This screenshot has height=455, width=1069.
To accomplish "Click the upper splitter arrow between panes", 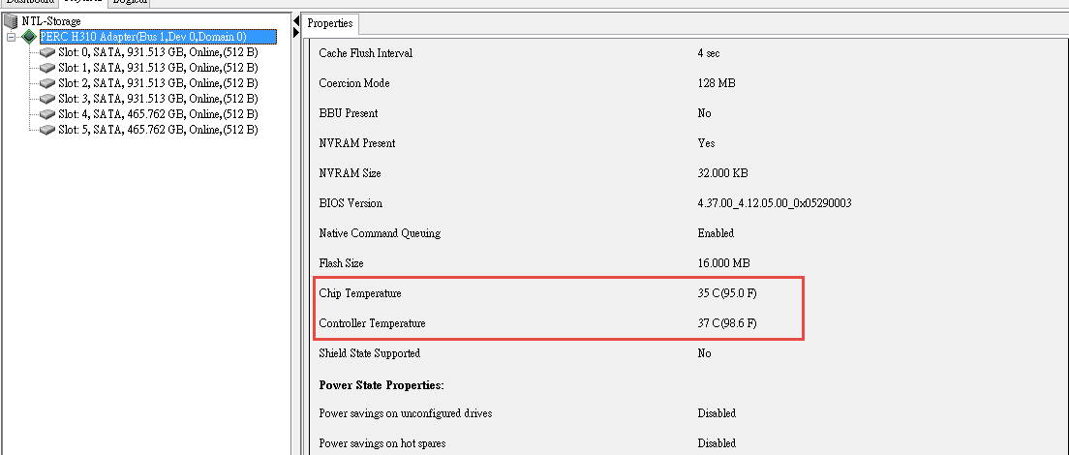I will pos(296,22).
